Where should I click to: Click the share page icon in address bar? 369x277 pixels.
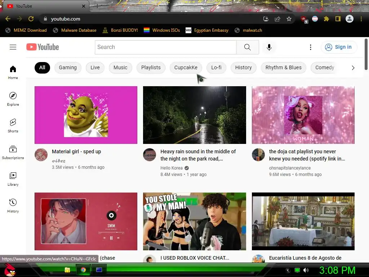[x=277, y=19]
